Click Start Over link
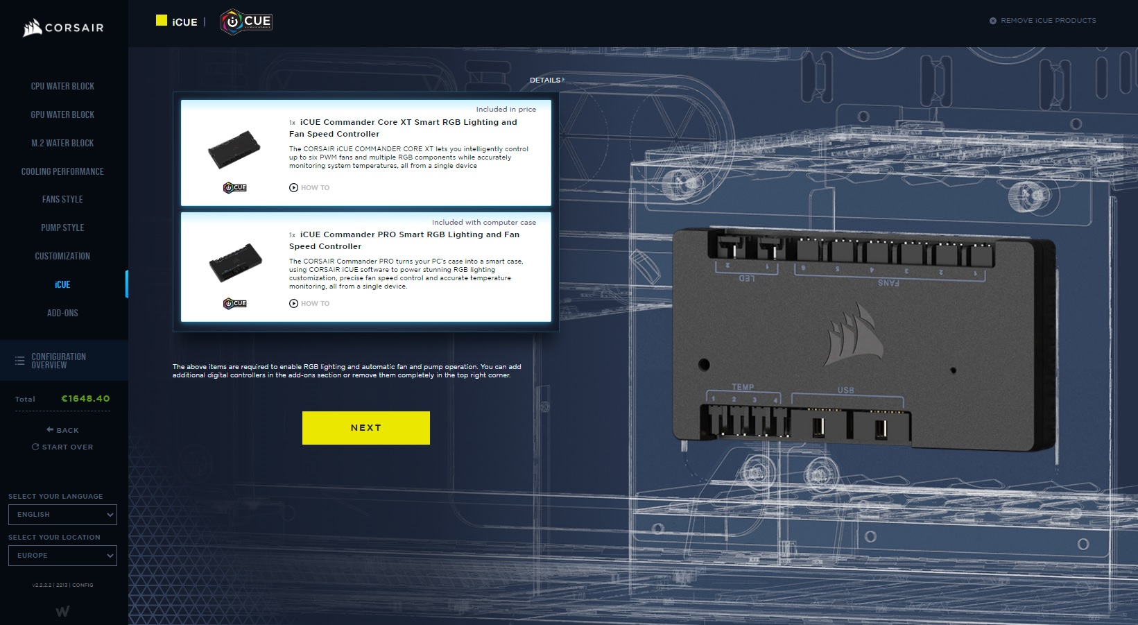1138x625 pixels. click(62, 447)
